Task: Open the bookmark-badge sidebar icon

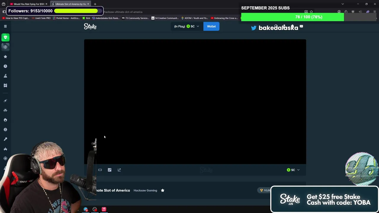Action: click(5, 85)
